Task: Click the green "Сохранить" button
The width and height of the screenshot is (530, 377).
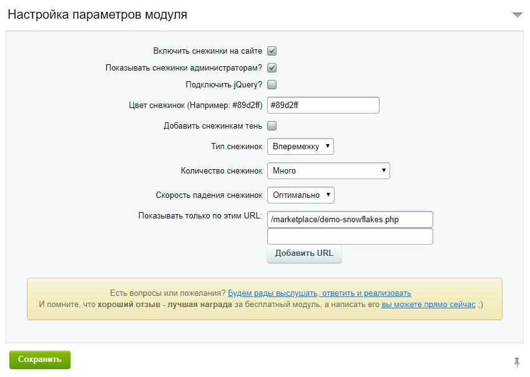Action: pyautogui.click(x=40, y=360)
